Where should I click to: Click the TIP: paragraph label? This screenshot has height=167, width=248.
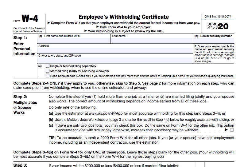pyautogui.click(x=52, y=138)
